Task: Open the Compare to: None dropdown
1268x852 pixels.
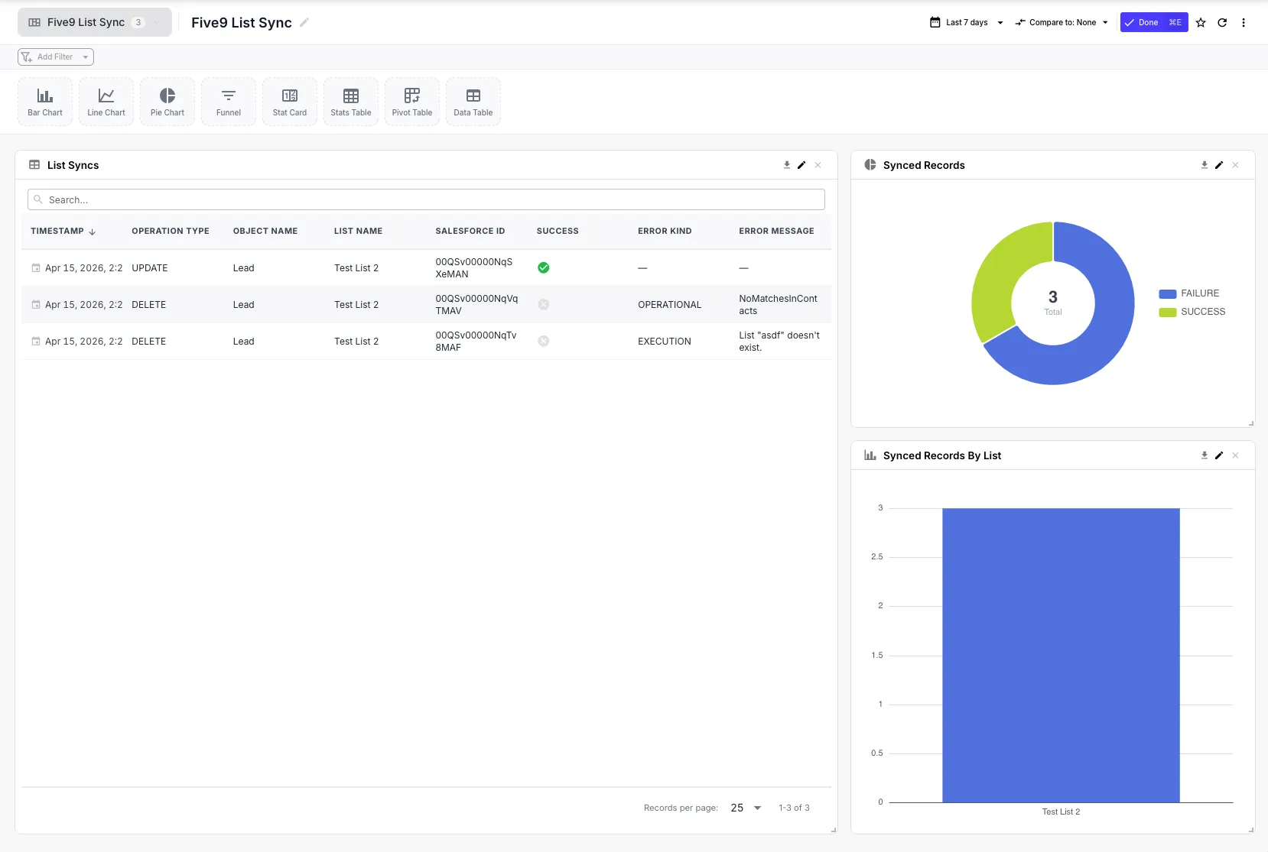Action: [x=1062, y=22]
